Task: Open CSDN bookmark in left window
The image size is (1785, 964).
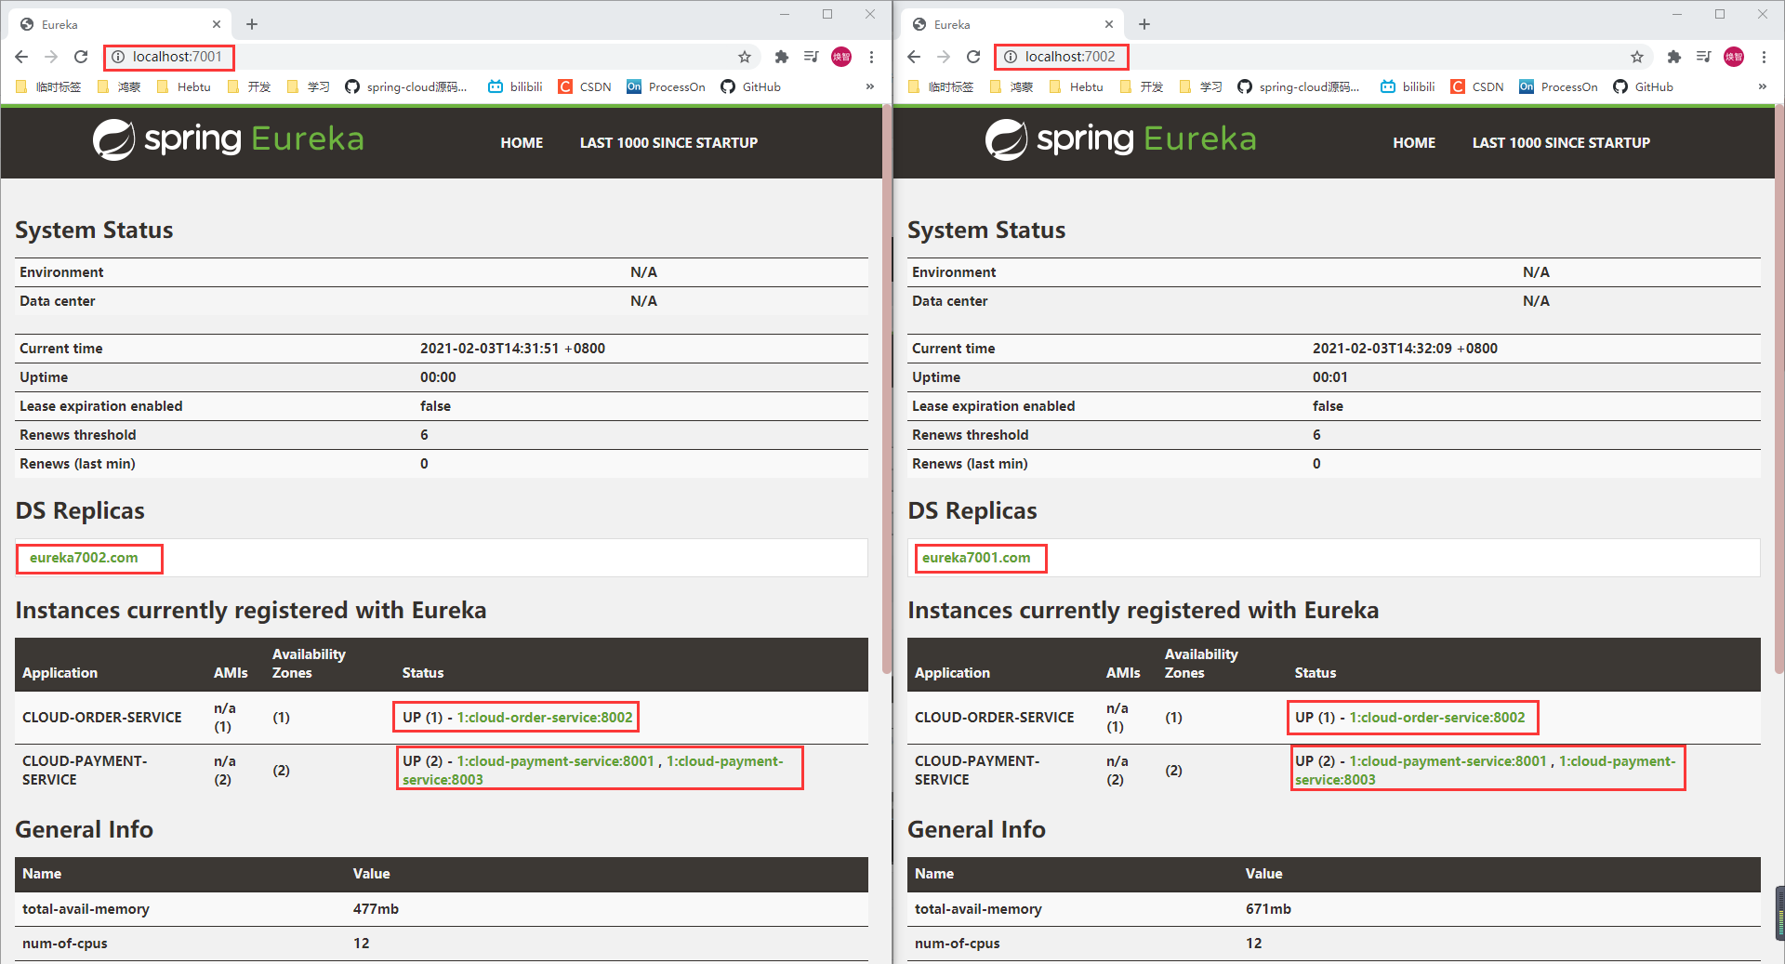Action: pos(585,86)
